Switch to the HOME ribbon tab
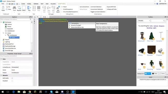This screenshot has width=168, height=94. (23, 4)
